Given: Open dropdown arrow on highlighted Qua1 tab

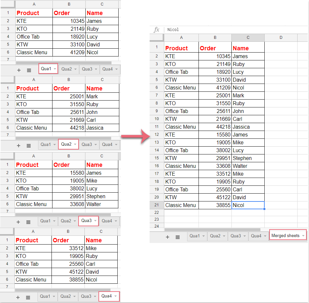Looking at the screenshot, I should [55, 69].
